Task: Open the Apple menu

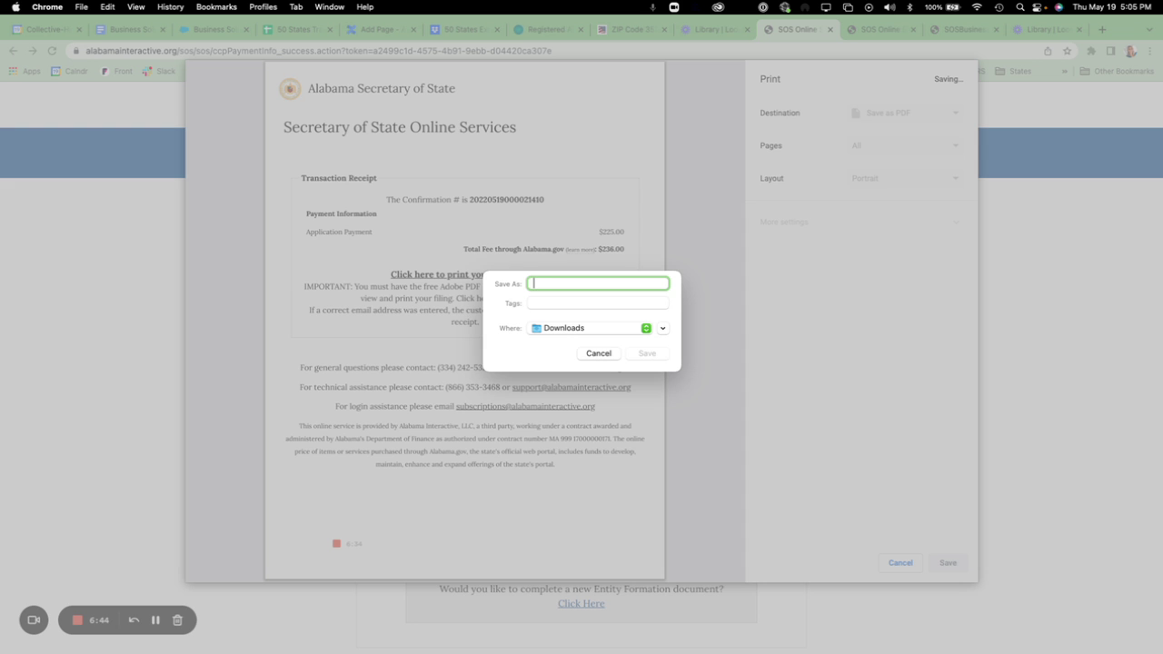Action: coord(15,6)
